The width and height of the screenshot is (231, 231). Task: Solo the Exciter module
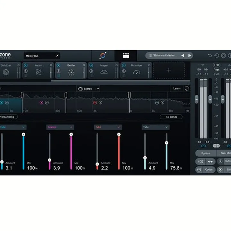tap(58, 71)
